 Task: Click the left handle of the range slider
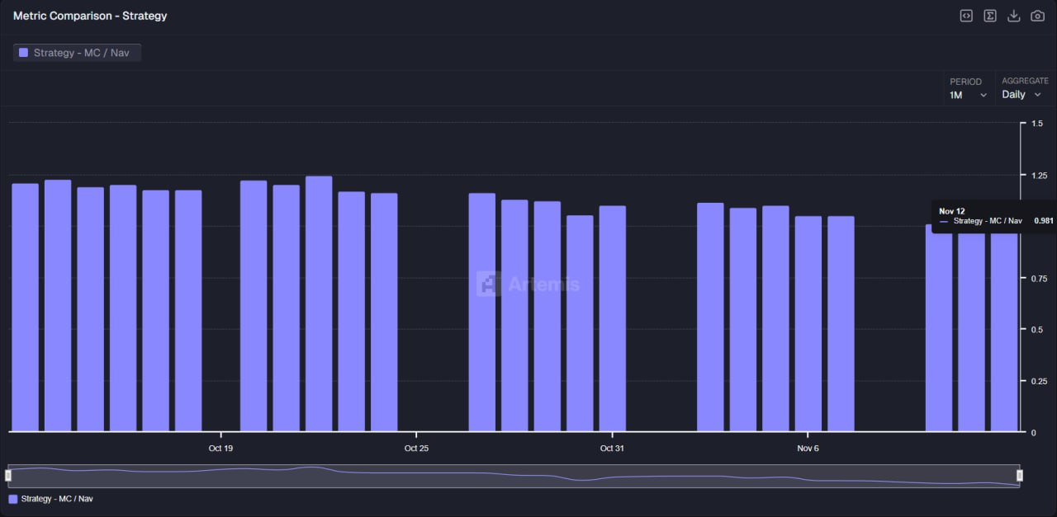coord(8,475)
